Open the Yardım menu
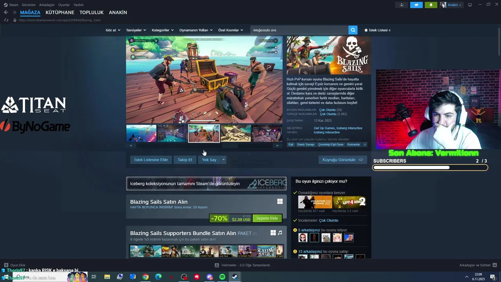 [78, 5]
